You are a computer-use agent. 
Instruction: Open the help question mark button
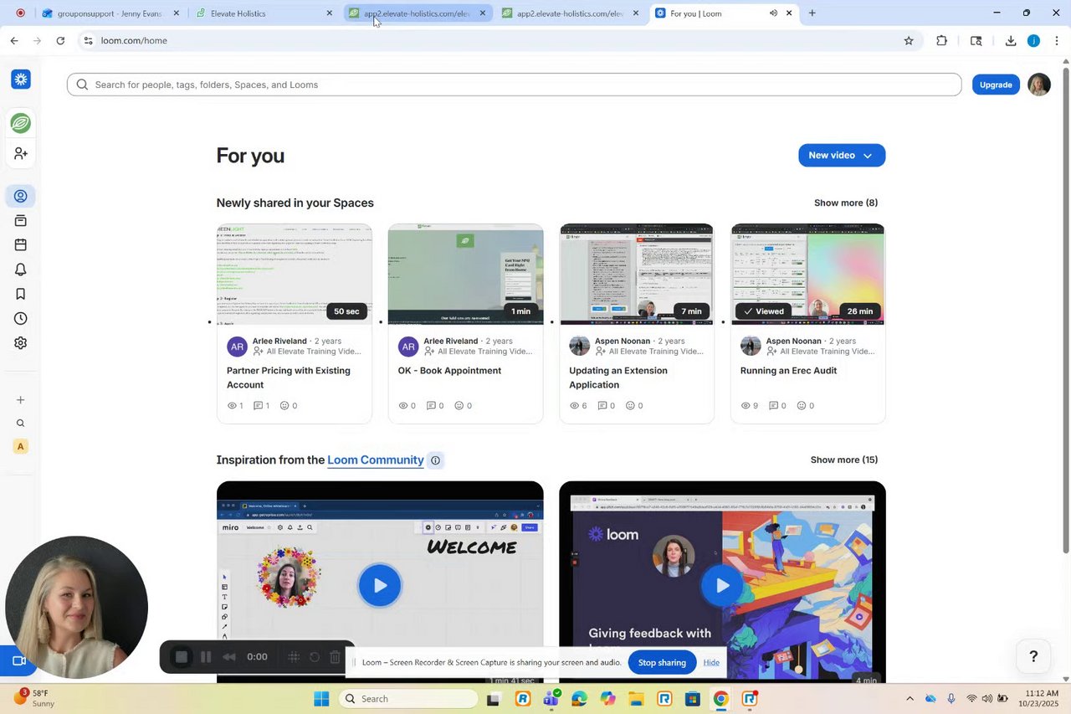(x=1033, y=656)
